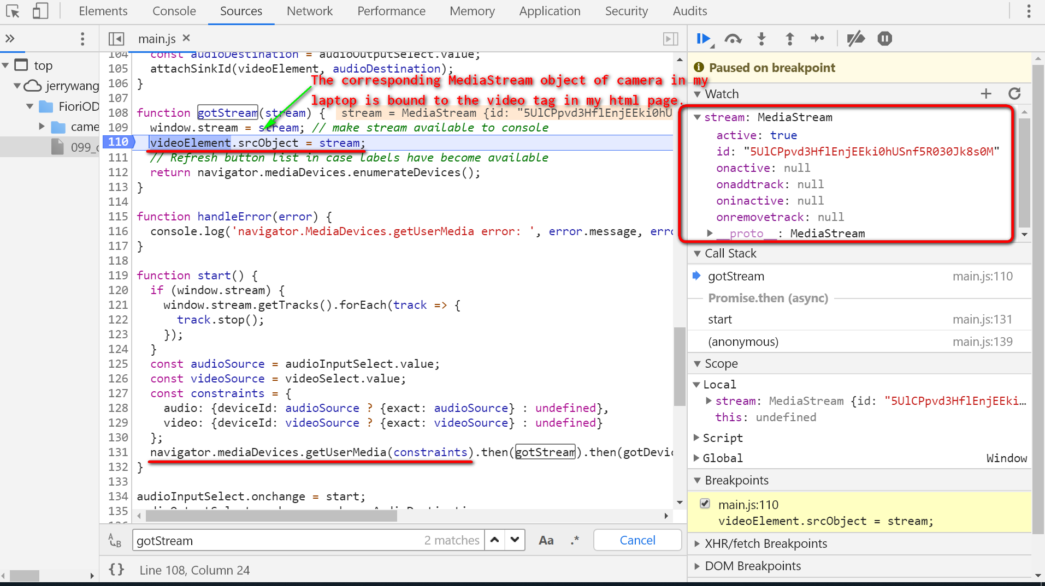This screenshot has width=1045, height=586.
Task: Open the Console tab
Action: [x=174, y=11]
